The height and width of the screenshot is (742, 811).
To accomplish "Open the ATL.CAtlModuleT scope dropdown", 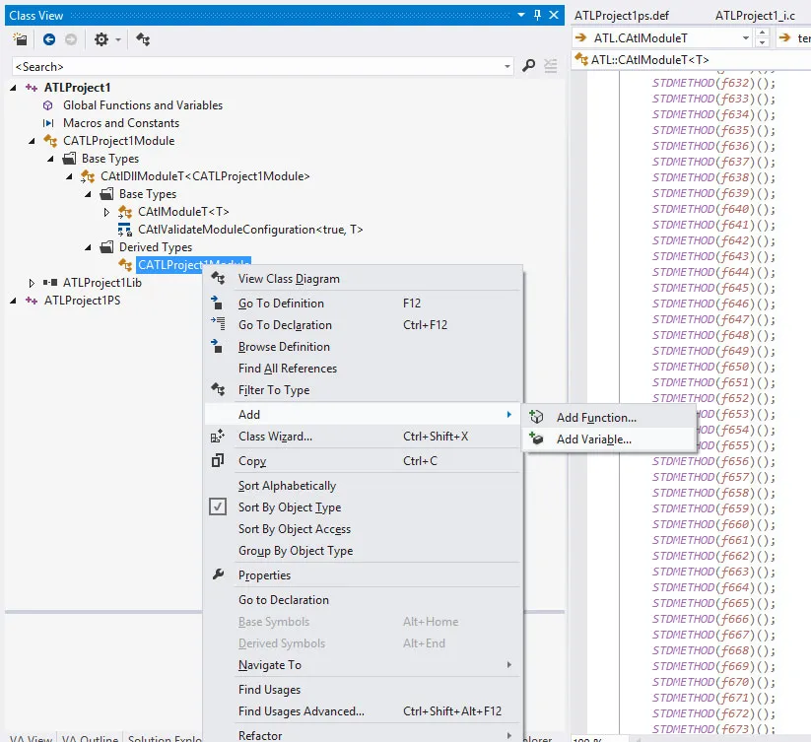I will 744,38.
